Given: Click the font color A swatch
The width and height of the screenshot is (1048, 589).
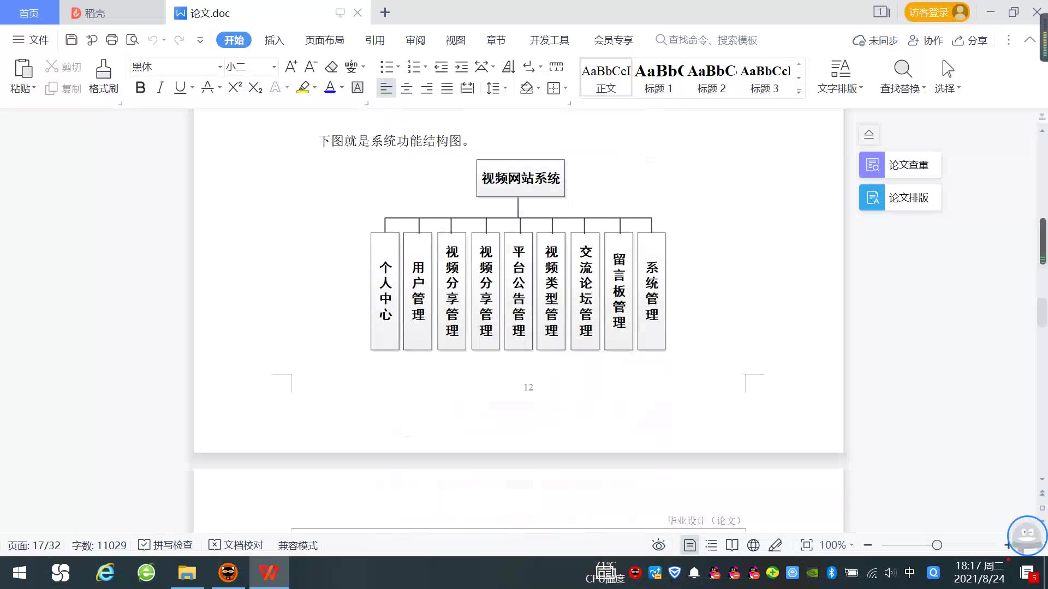Looking at the screenshot, I should 330,87.
